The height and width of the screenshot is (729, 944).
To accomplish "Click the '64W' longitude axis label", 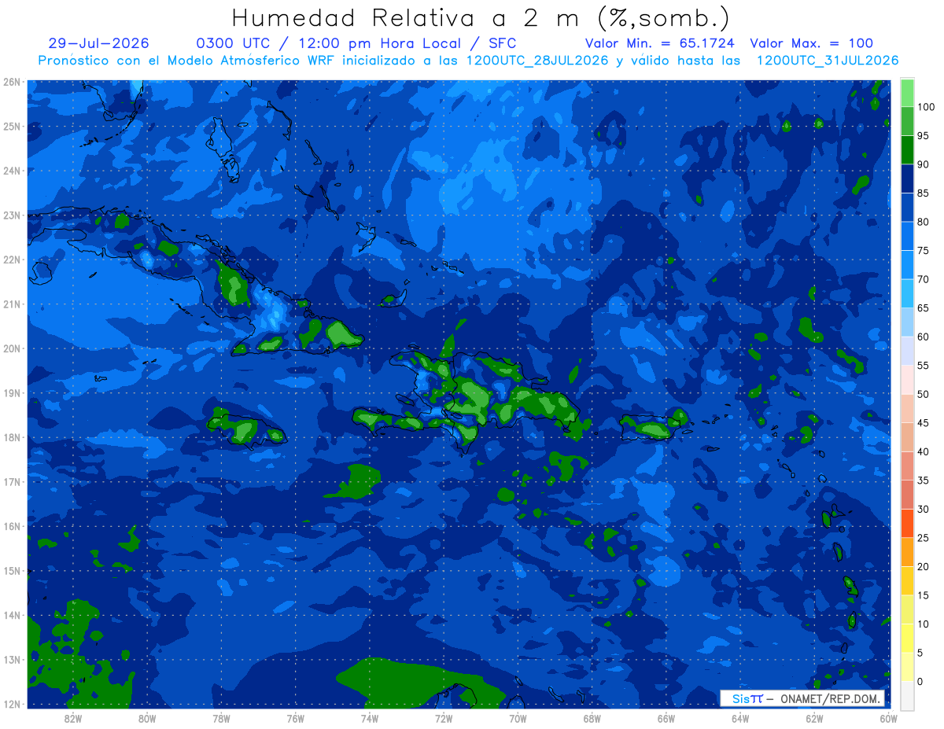I will pyautogui.click(x=739, y=718).
